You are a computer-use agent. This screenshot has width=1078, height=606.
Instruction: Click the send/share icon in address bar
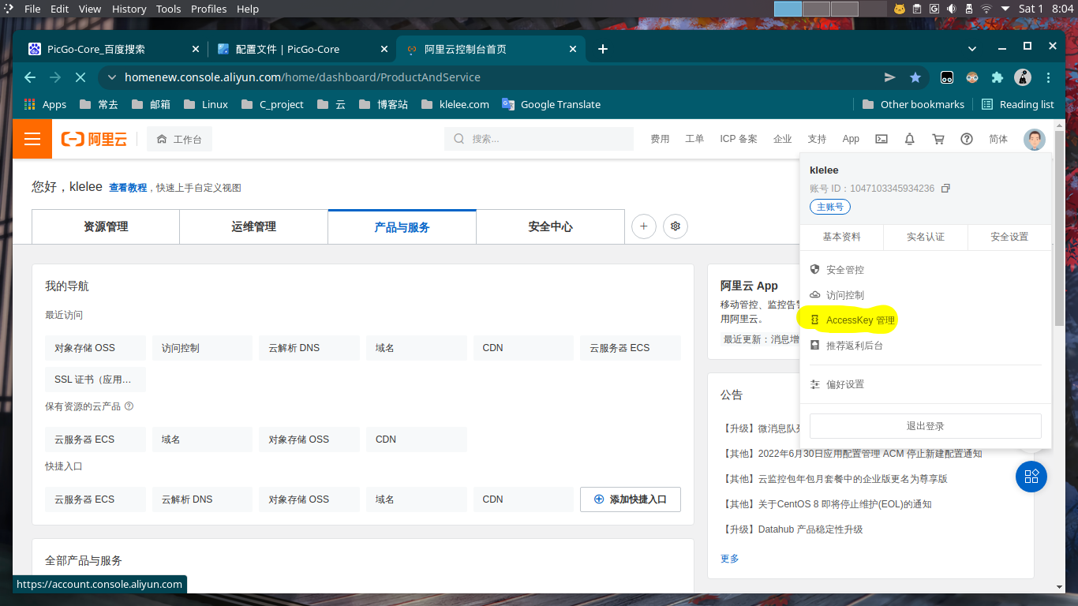890,77
